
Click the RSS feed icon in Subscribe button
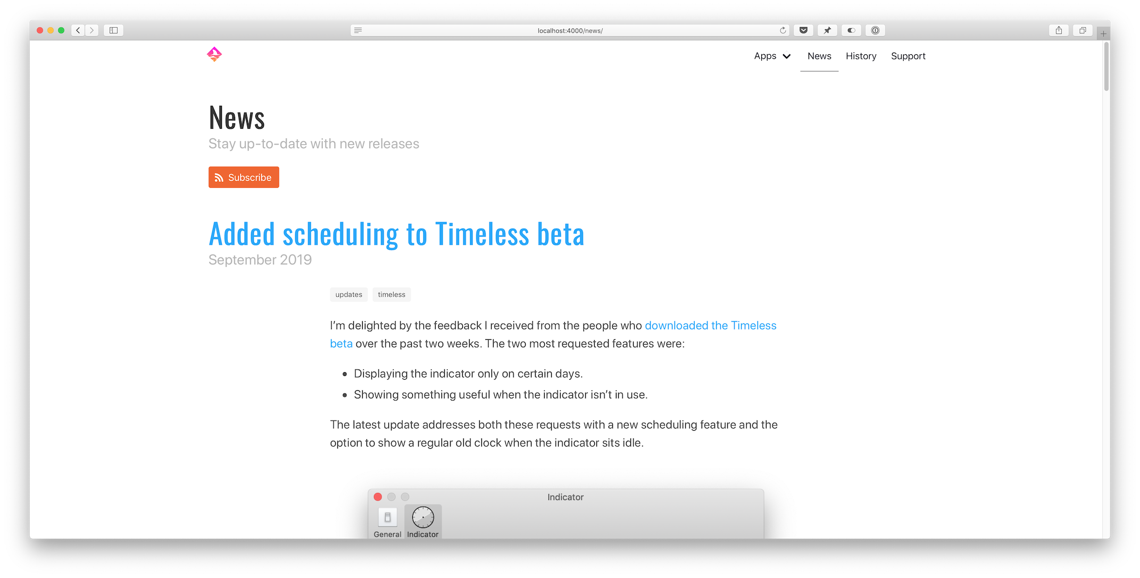[219, 177]
